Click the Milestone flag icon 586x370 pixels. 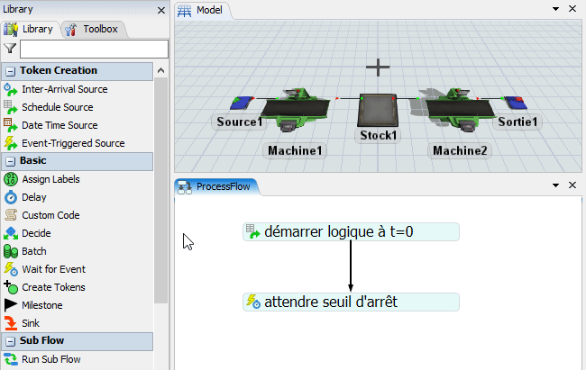tap(11, 305)
